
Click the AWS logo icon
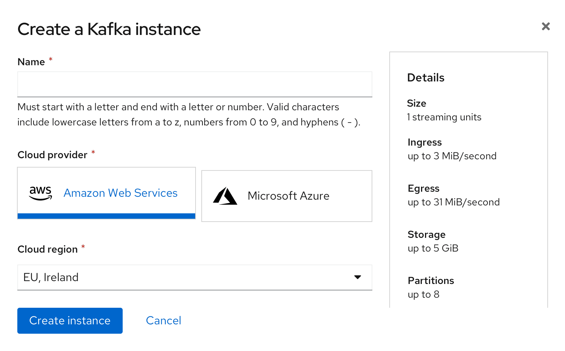coord(40,193)
